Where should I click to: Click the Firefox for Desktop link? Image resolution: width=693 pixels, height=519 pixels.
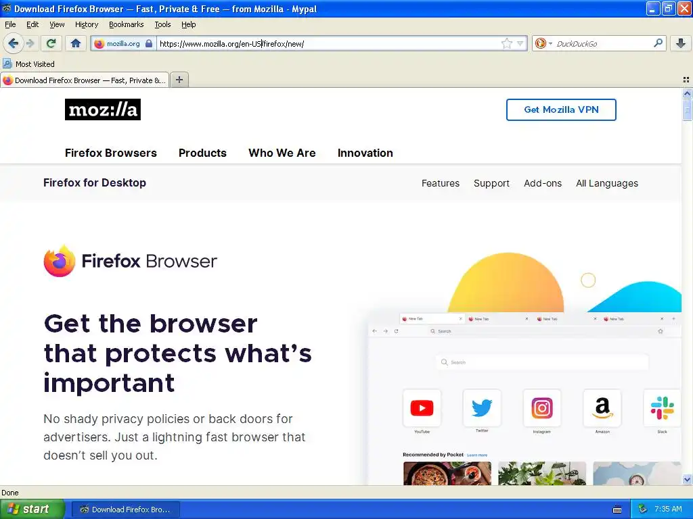[x=95, y=182]
